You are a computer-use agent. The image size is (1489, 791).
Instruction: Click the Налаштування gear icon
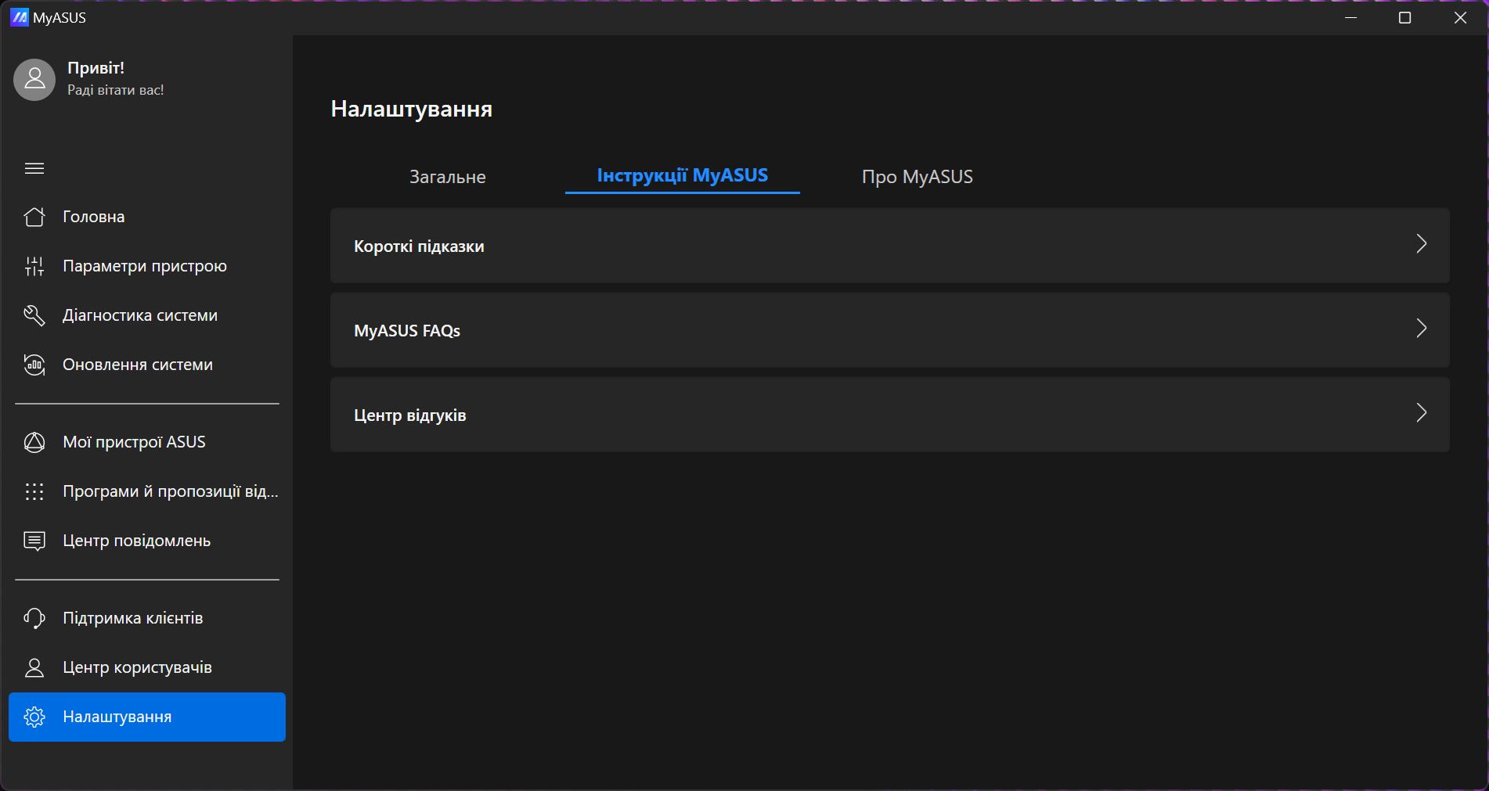coord(34,717)
